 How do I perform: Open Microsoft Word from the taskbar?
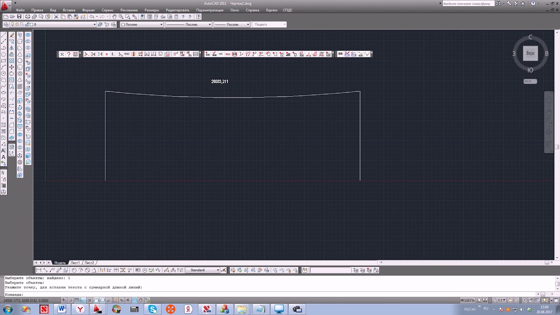pos(62,309)
